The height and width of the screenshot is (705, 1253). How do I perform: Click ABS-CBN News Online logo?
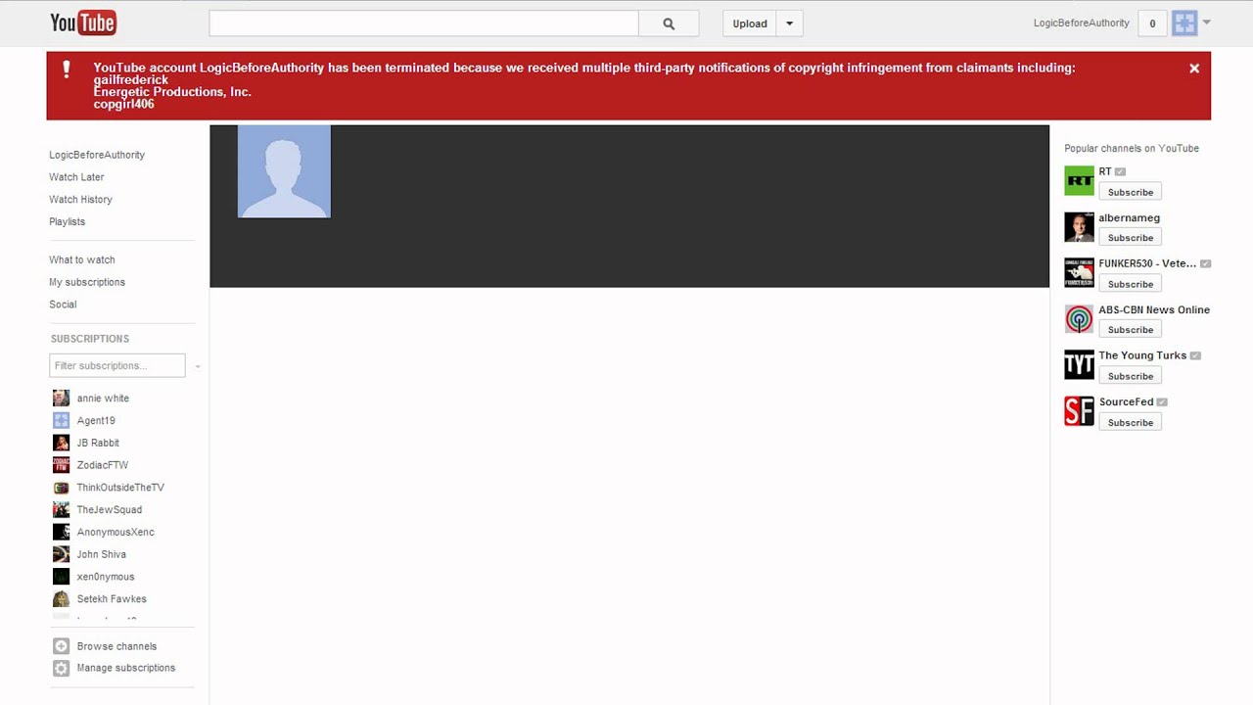pos(1079,319)
